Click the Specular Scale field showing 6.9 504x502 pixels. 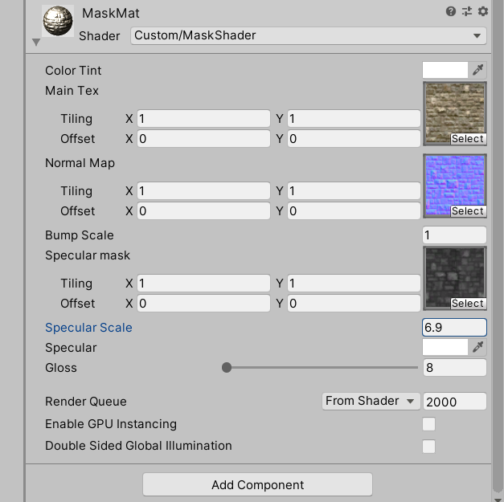coord(454,327)
